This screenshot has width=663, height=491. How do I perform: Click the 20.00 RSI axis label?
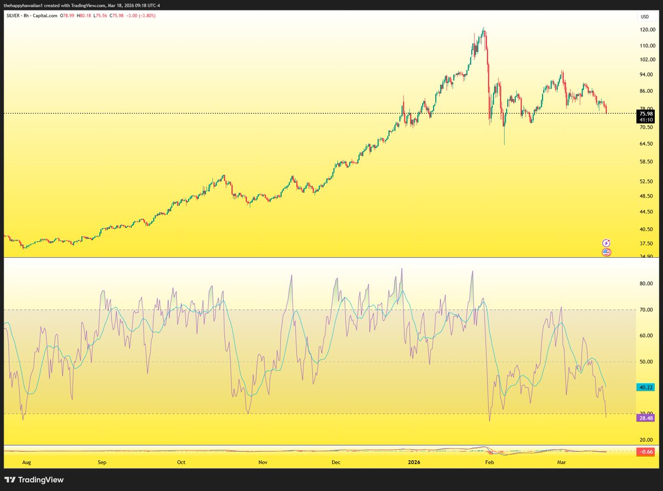[646, 440]
